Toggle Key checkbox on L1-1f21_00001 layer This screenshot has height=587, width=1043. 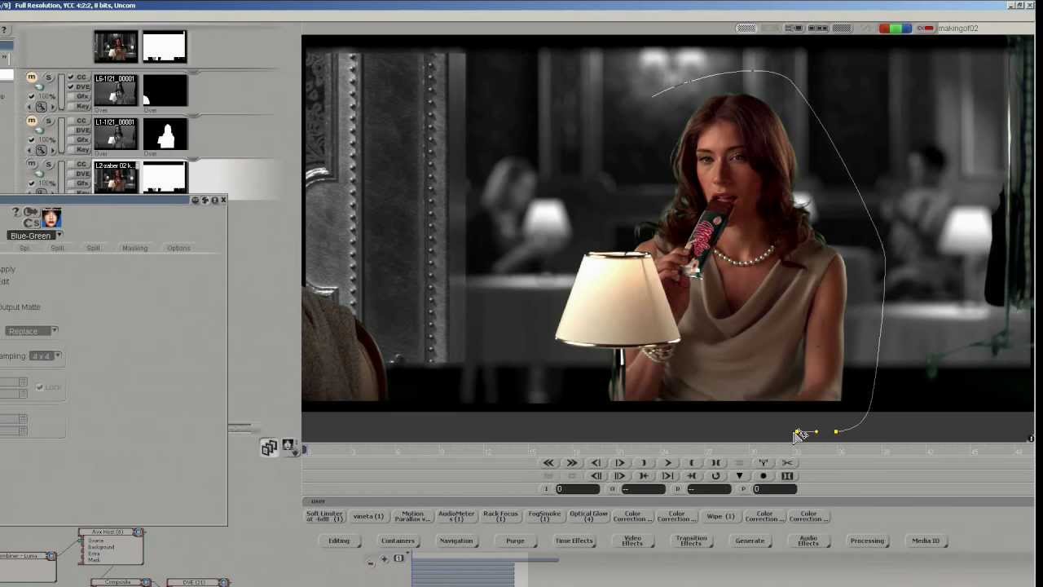[x=71, y=150]
